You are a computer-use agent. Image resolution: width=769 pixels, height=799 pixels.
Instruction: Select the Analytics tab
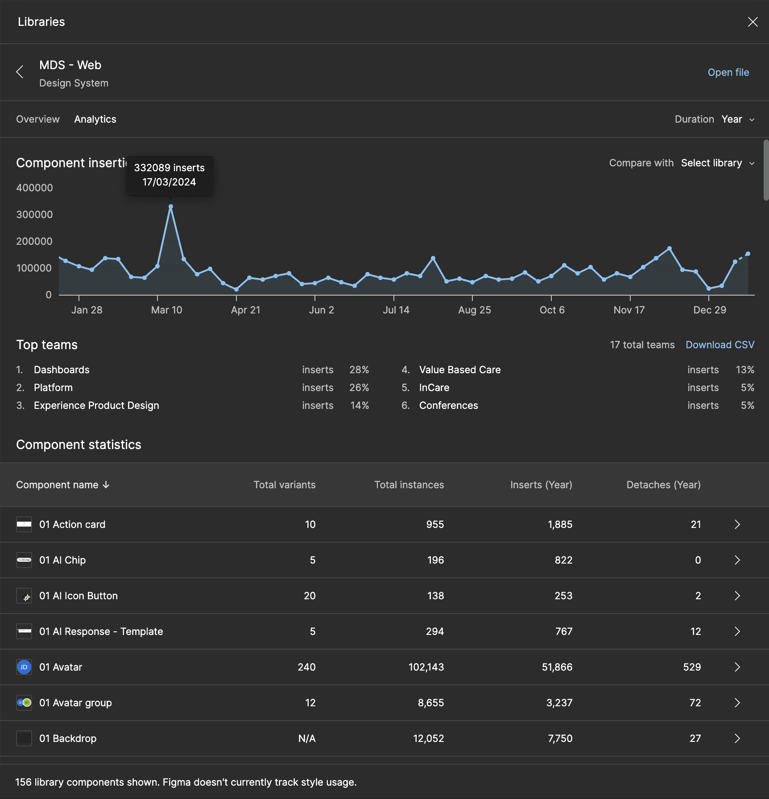95,119
